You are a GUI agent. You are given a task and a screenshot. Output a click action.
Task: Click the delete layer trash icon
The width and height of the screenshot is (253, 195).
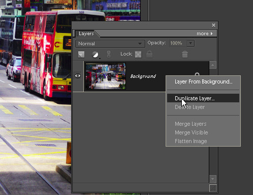185,54
